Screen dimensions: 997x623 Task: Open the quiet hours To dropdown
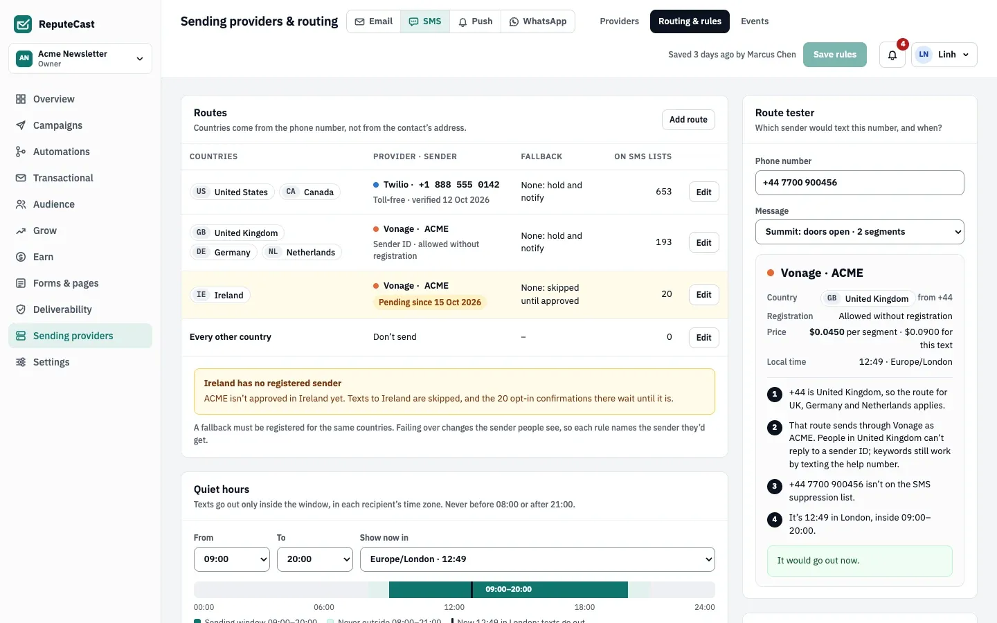pos(315,559)
